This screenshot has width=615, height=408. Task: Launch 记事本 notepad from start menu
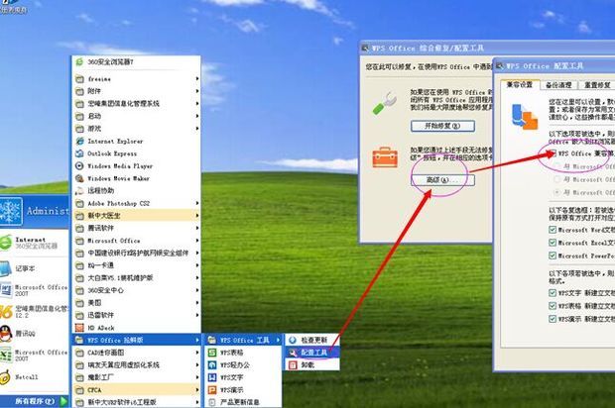point(34,268)
